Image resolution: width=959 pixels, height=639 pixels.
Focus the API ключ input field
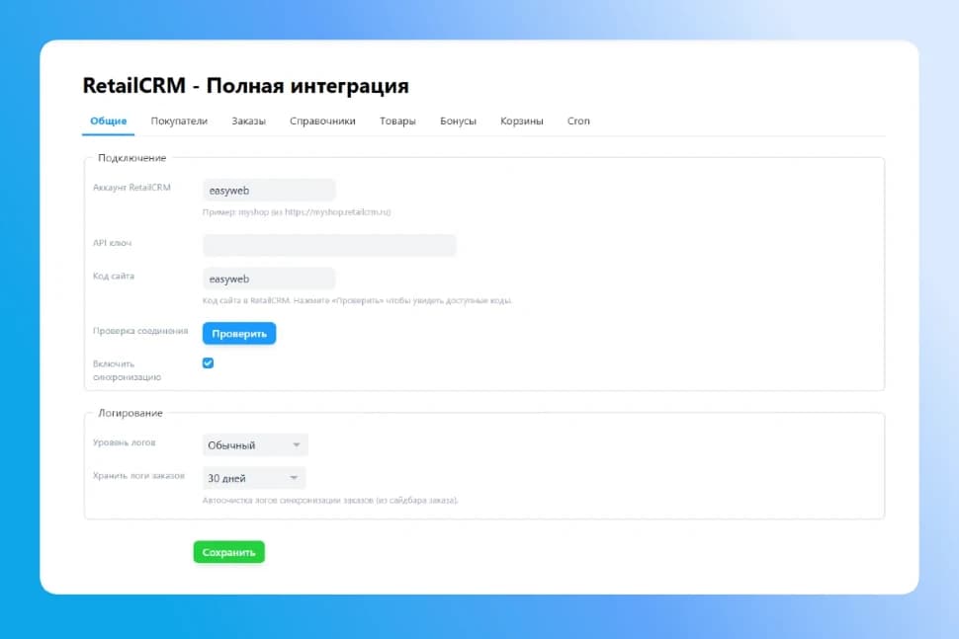pyautogui.click(x=329, y=245)
